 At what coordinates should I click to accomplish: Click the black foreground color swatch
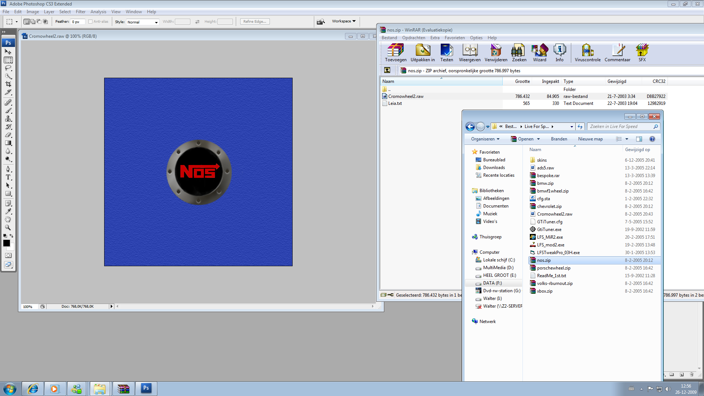coord(7,243)
